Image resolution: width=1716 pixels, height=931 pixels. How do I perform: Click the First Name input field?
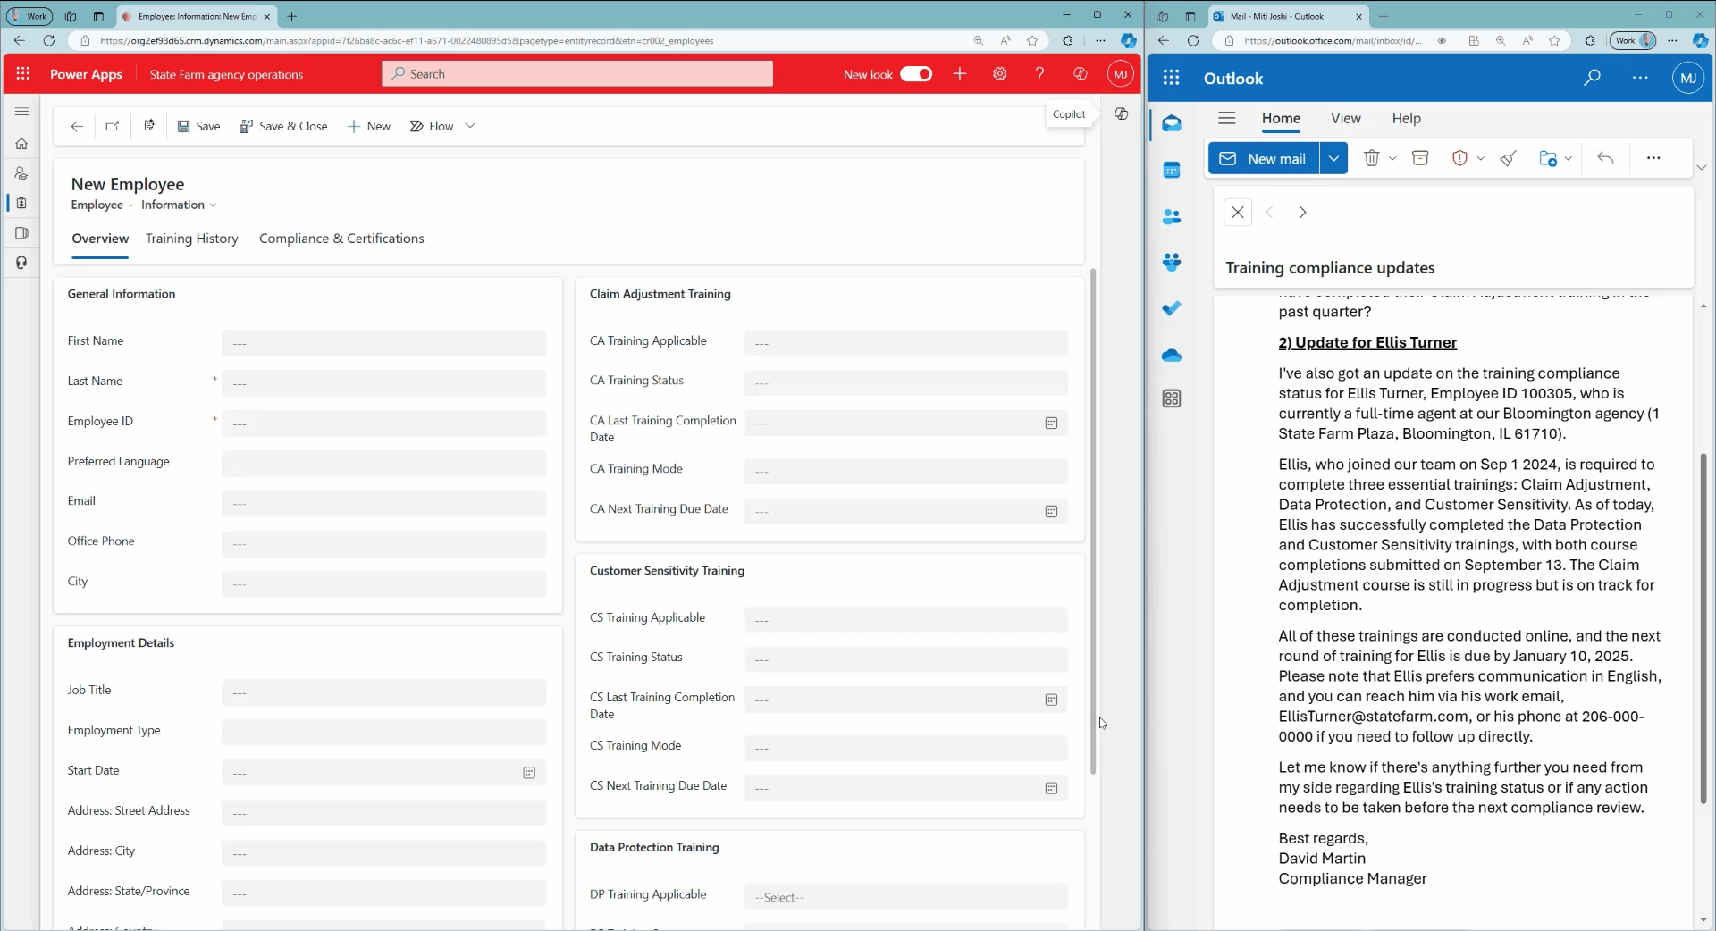(383, 343)
